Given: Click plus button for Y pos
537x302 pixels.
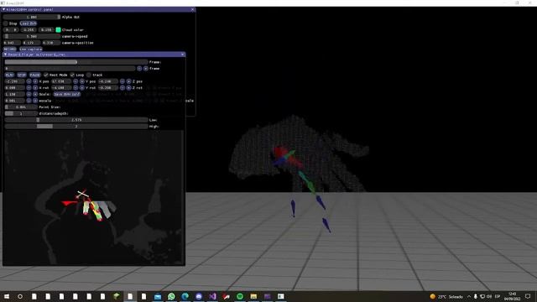Looking at the screenshot, I should tap(82, 81).
